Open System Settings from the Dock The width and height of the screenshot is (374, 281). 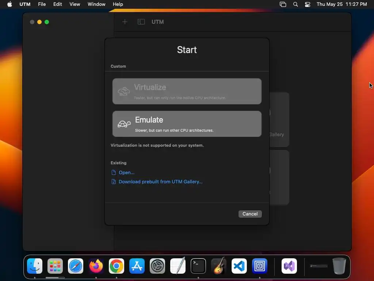157,266
